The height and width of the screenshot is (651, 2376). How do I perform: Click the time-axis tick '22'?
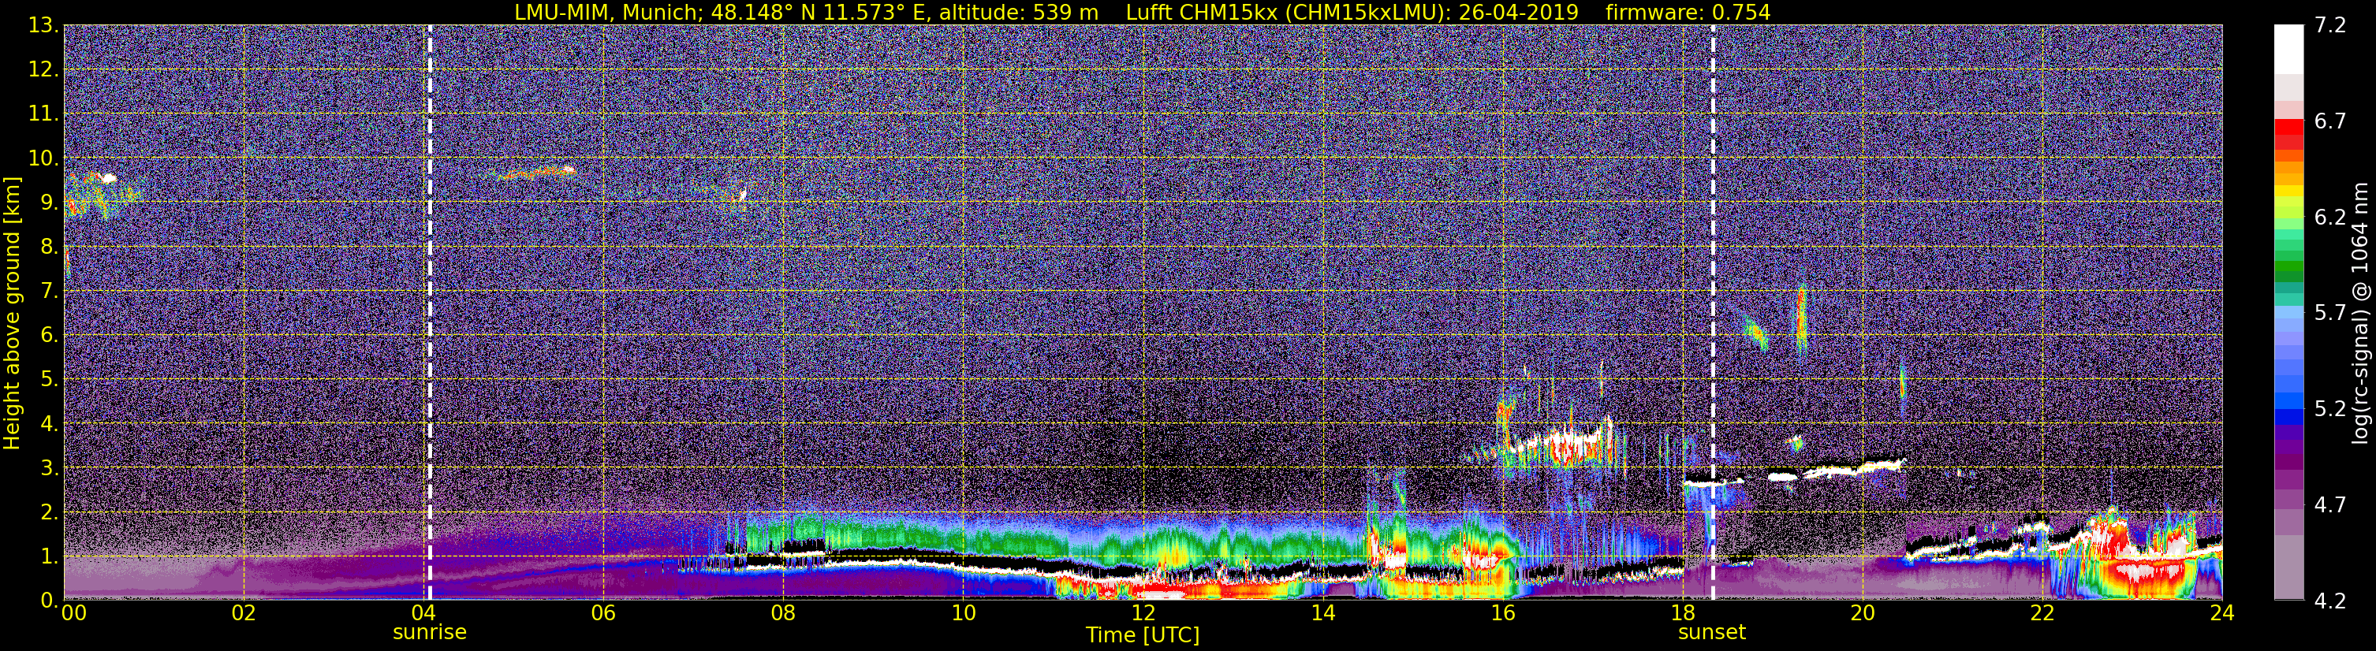click(2042, 613)
